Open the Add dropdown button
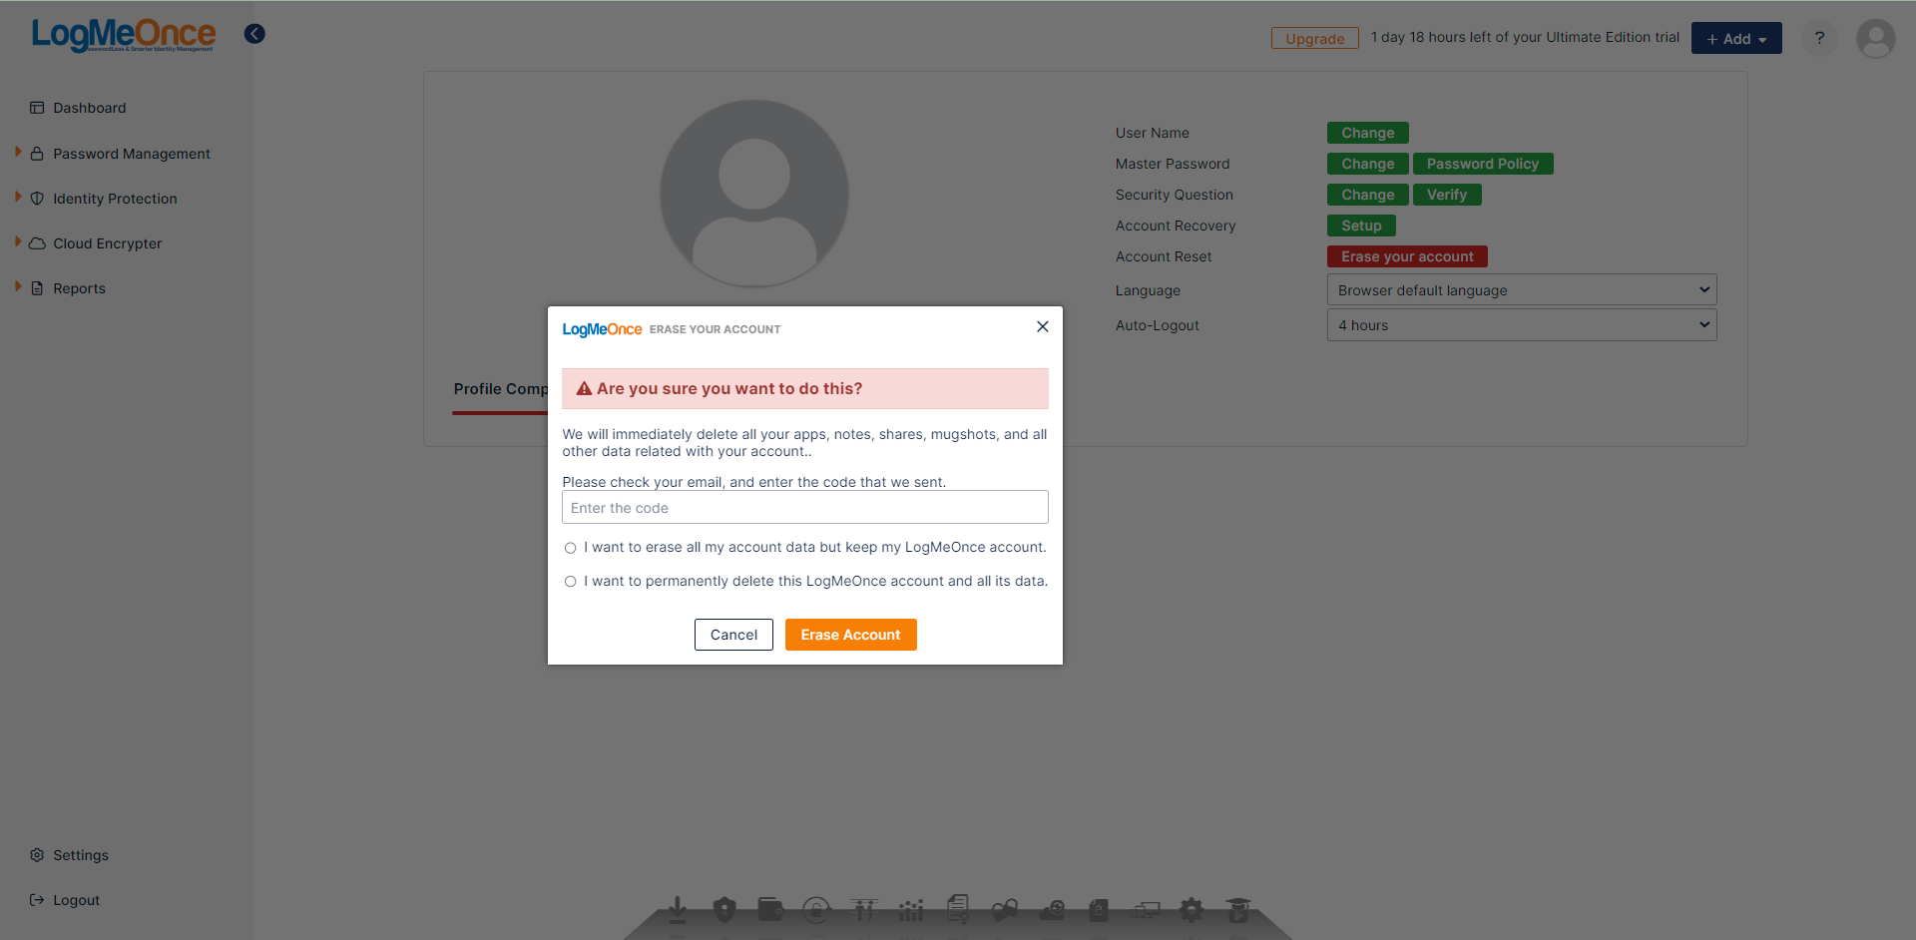 click(1736, 38)
